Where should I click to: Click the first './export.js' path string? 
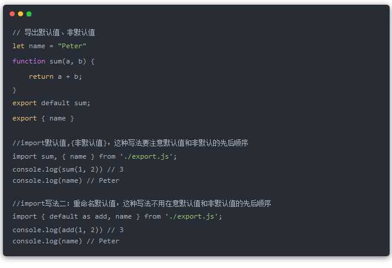(148, 156)
